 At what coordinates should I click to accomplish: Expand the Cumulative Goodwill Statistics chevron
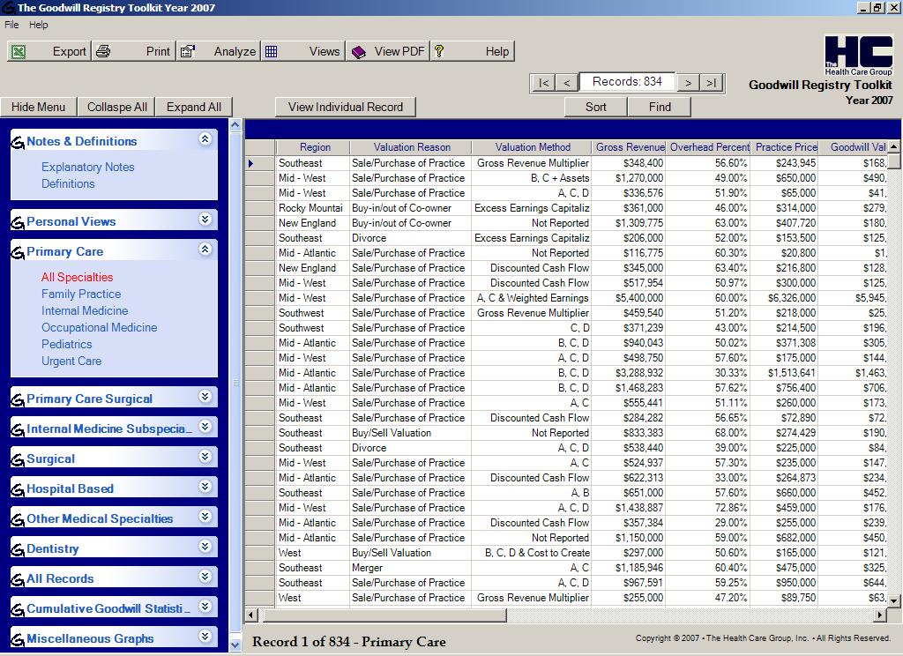205,606
